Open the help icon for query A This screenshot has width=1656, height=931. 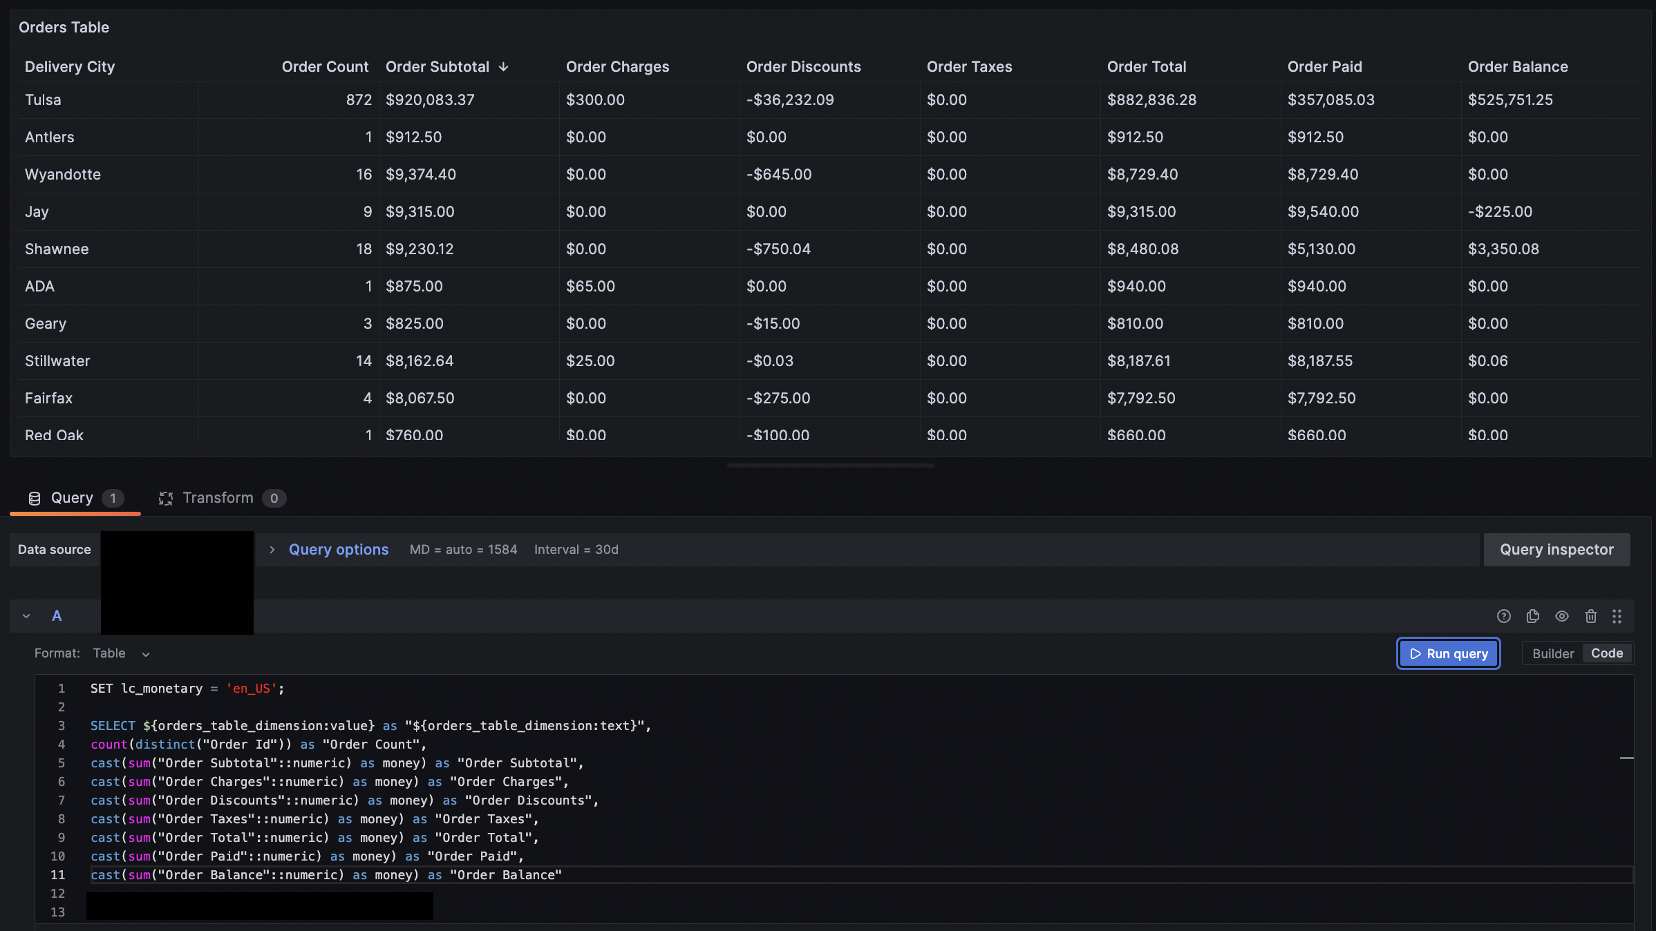coord(1504,616)
